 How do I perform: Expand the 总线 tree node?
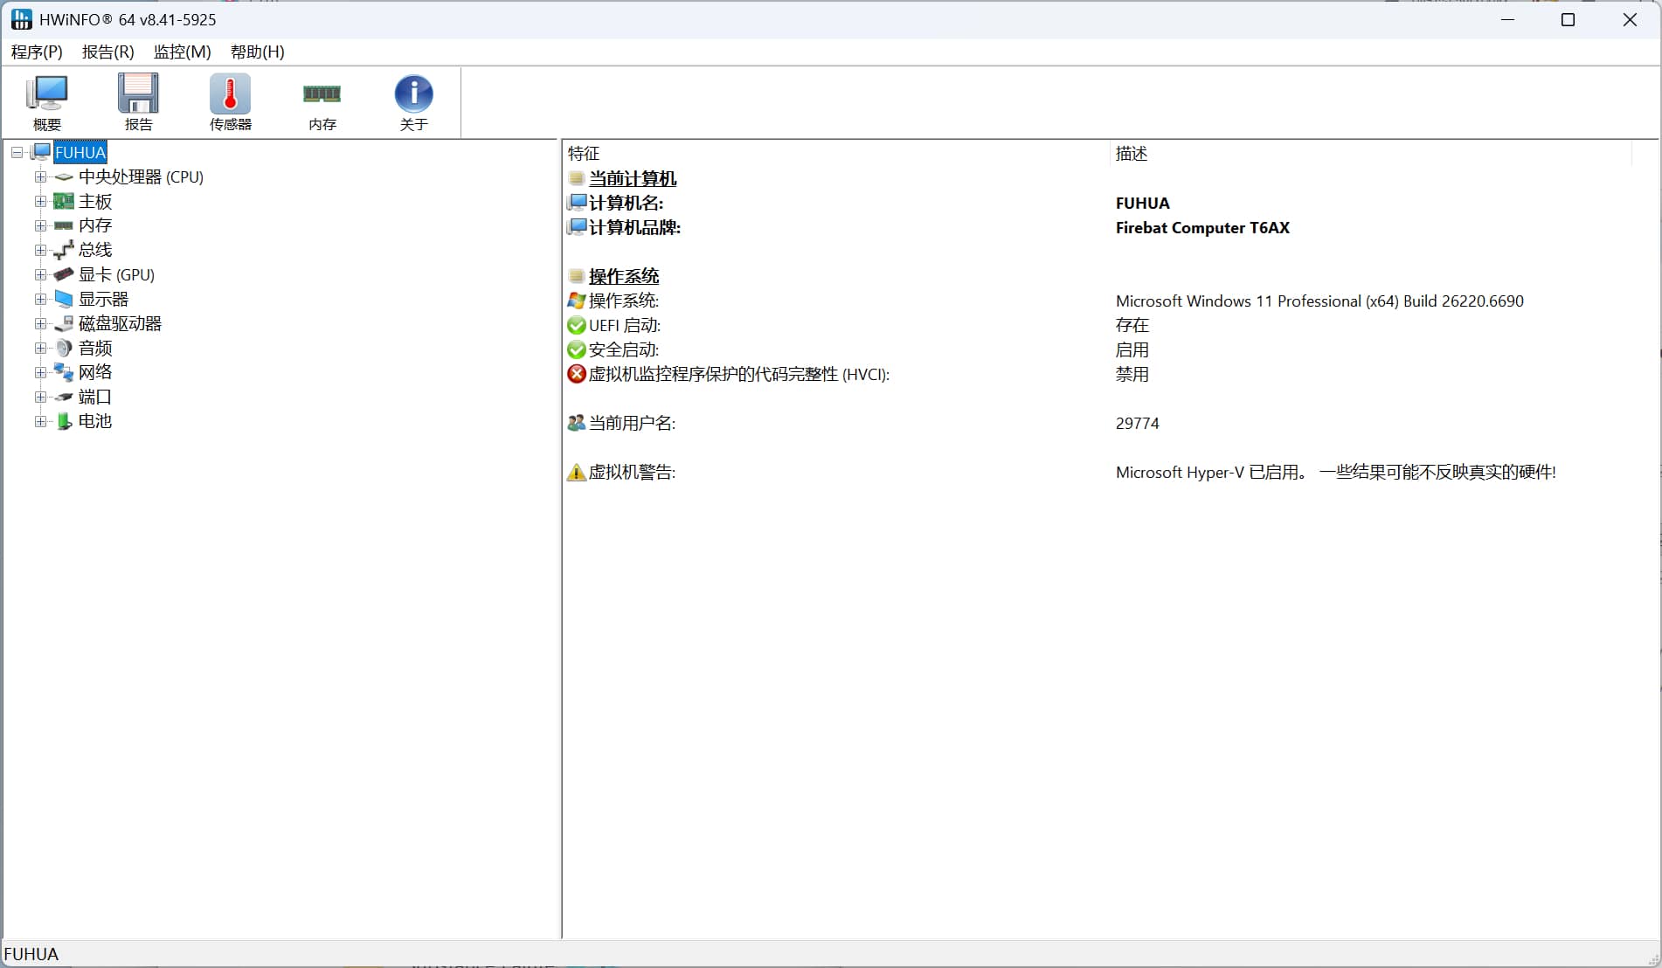point(40,250)
